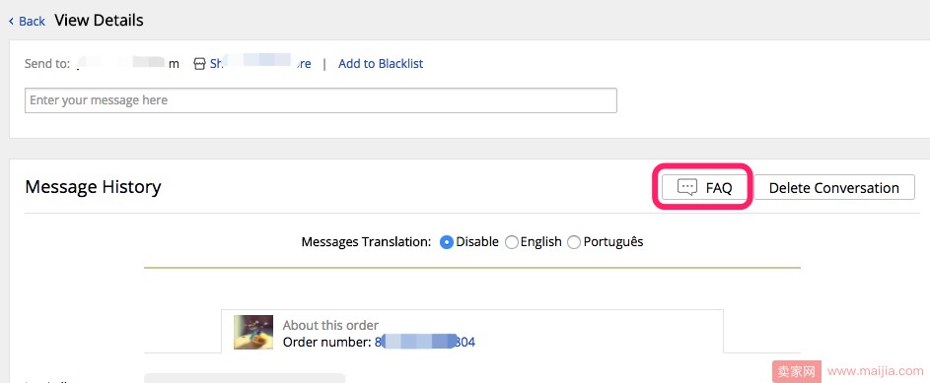Click Add to Blacklist
The height and width of the screenshot is (383, 930).
tap(381, 63)
